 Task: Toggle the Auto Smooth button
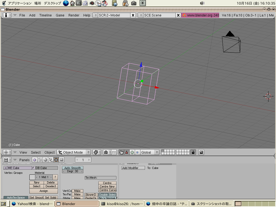(x=73, y=168)
